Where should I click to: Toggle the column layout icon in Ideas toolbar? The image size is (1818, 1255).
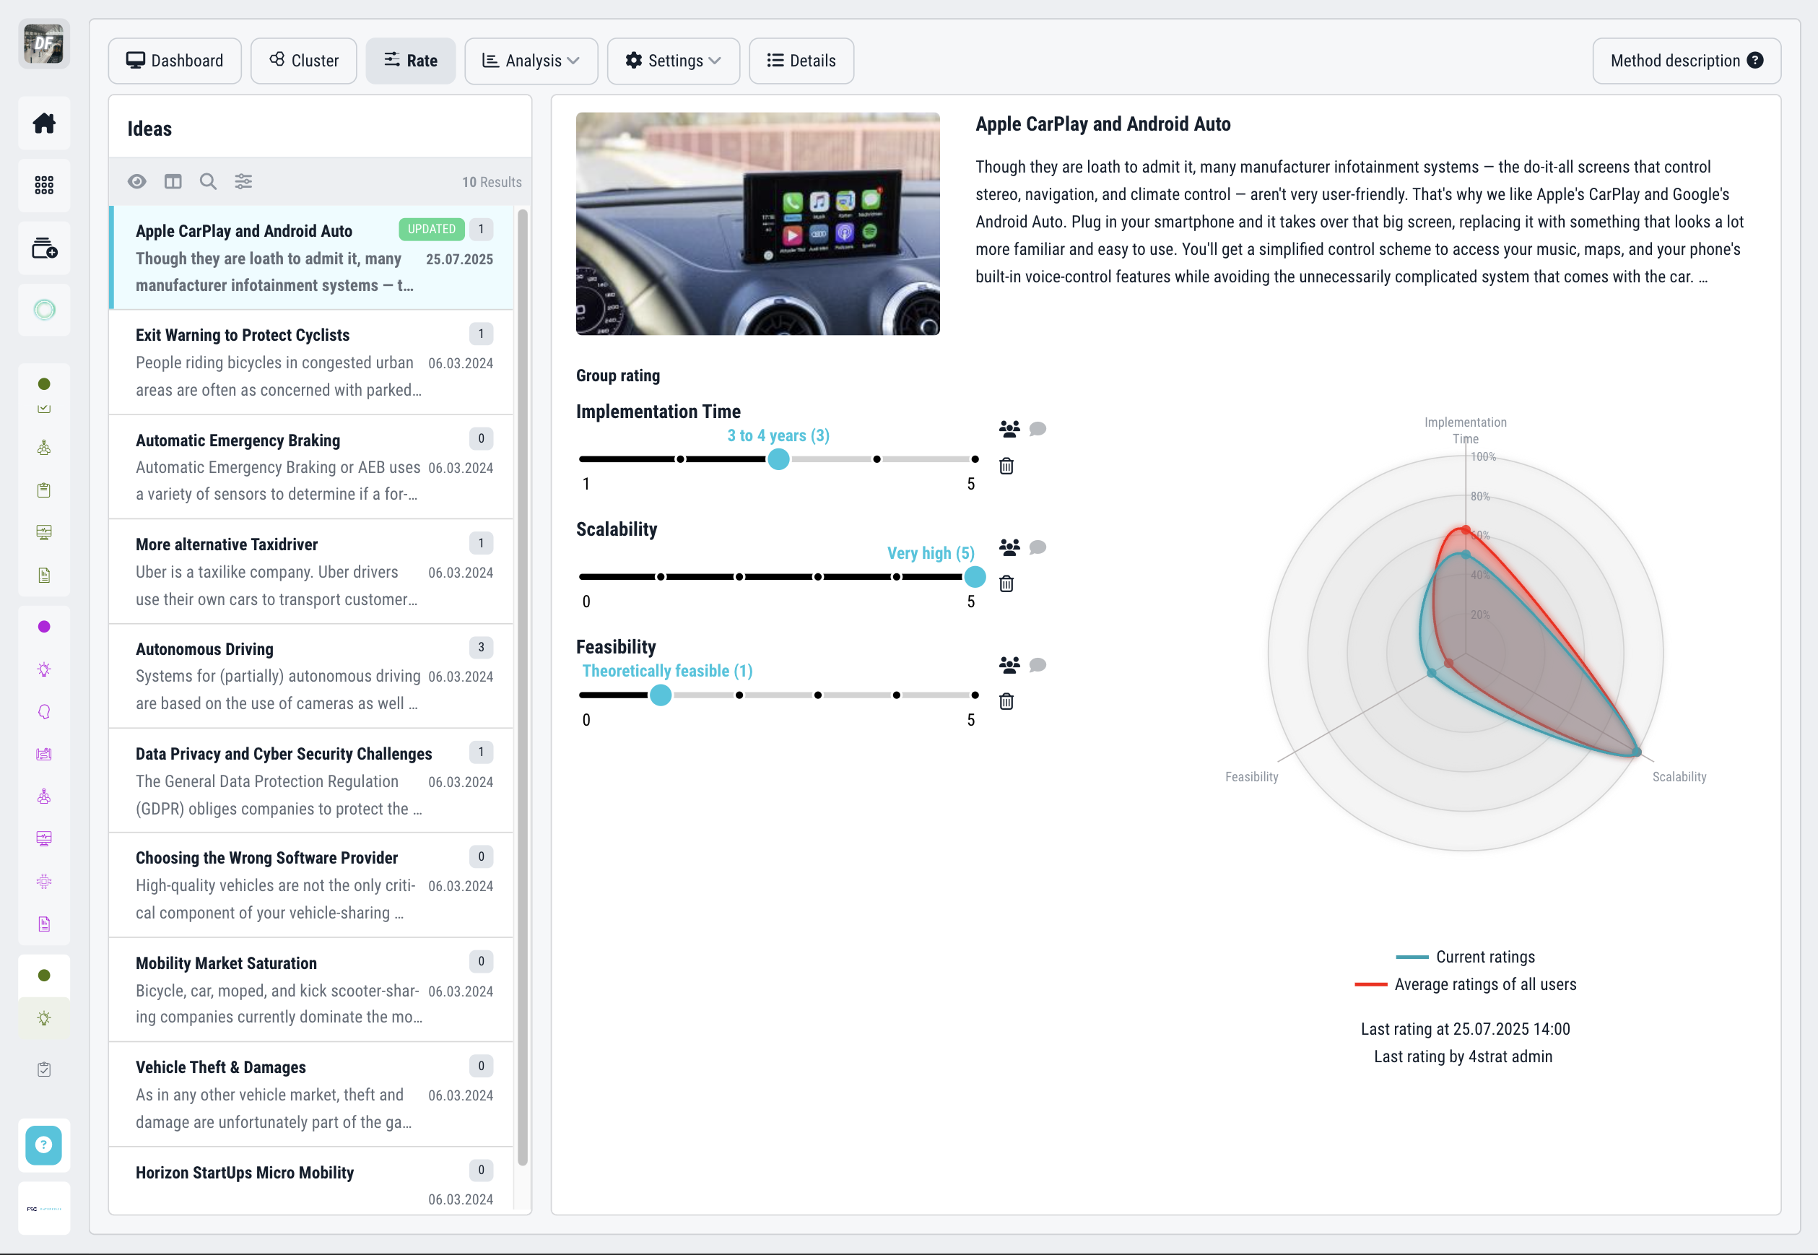click(x=173, y=182)
